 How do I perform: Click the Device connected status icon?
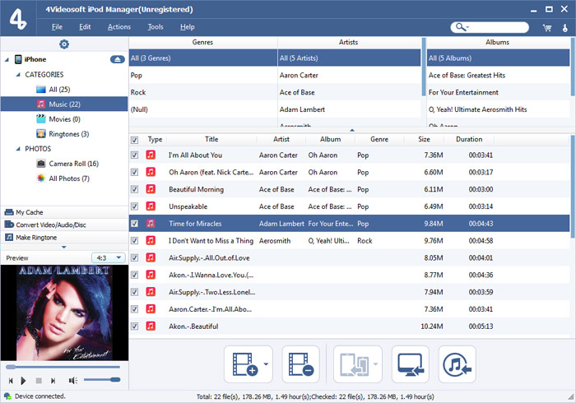pos(7,396)
